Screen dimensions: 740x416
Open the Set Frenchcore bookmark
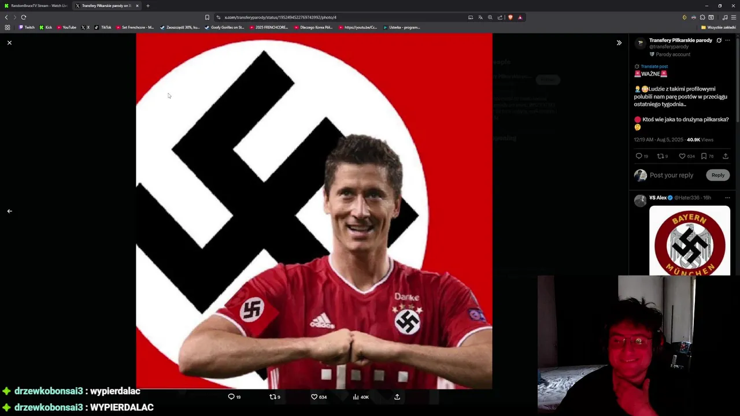[x=135, y=27]
